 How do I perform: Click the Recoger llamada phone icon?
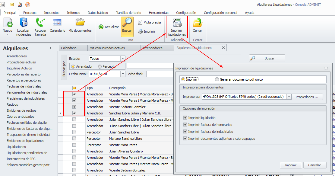(40, 23)
